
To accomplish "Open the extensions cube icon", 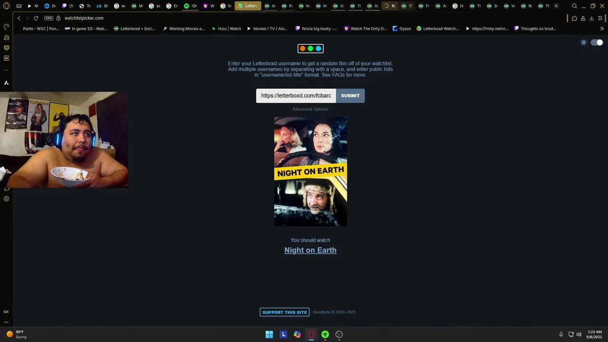I will 574,19.
